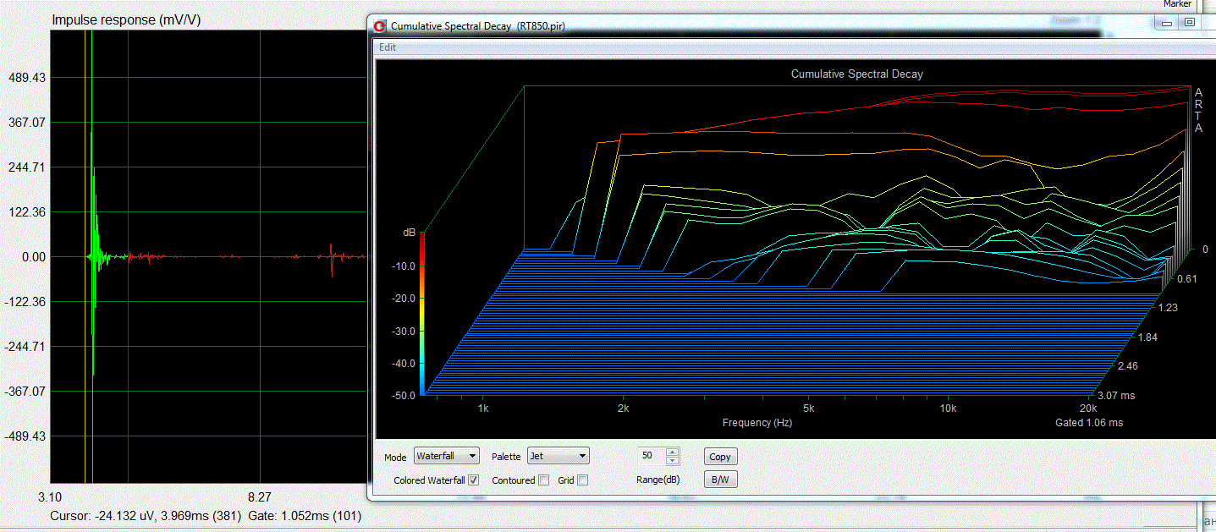This screenshot has height=532, width=1216.
Task: Click the ARTA icon in Cumulative Spectral Decay title bar
Action: click(380, 26)
